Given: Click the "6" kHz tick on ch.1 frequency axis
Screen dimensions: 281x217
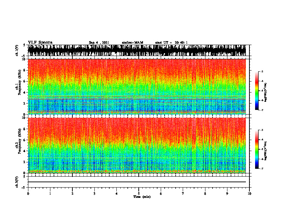Looking at the screenshot, I should click(x=24, y=81).
